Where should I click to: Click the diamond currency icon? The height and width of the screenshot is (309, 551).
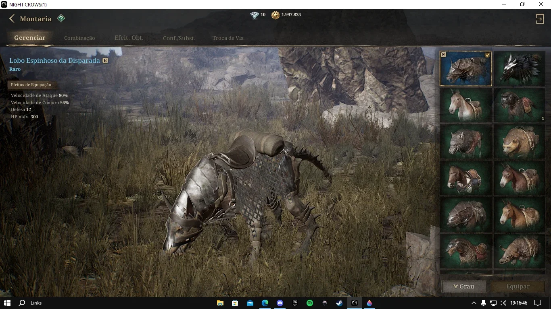254,15
